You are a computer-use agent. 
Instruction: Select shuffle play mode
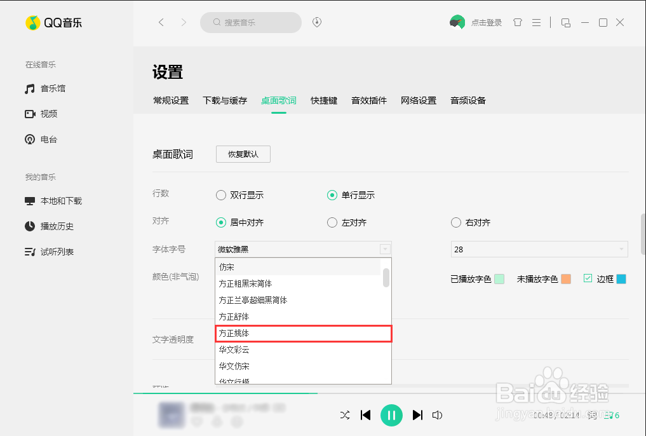click(x=345, y=415)
